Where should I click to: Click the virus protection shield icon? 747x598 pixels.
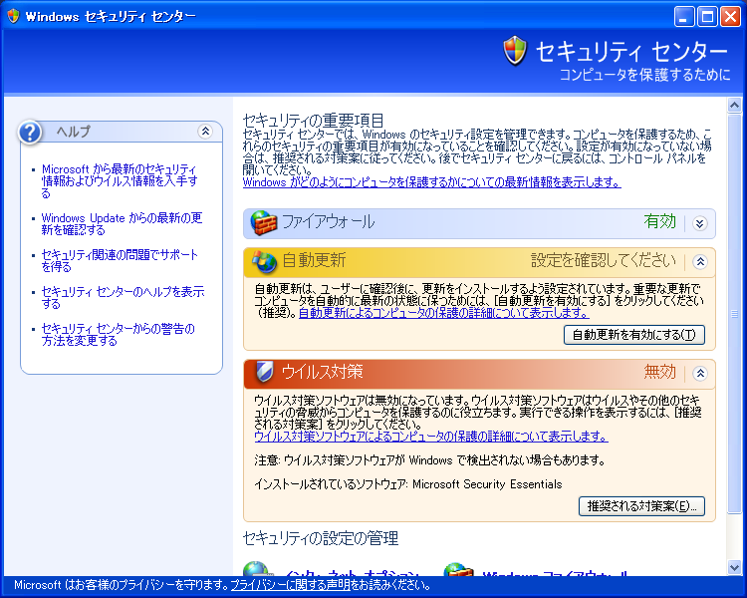click(x=264, y=373)
